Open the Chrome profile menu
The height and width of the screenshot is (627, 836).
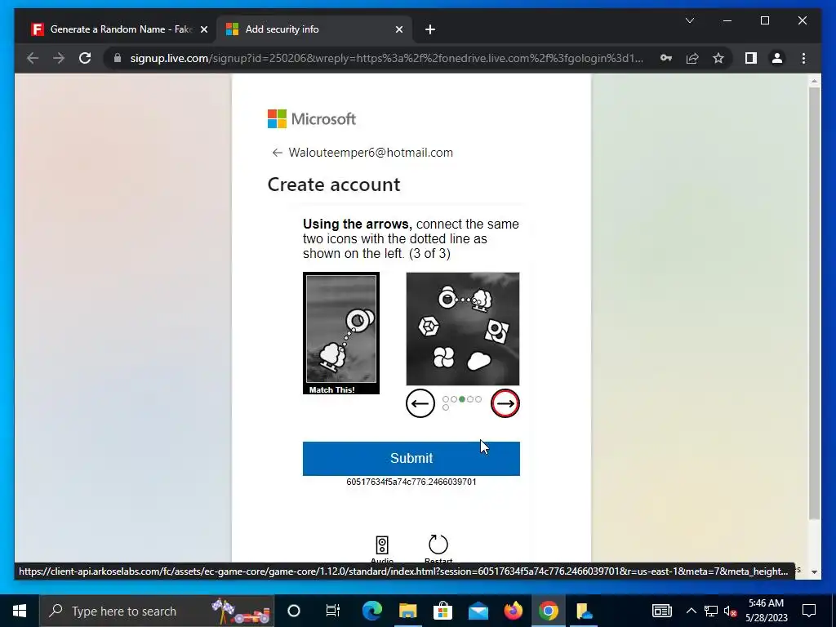click(777, 58)
